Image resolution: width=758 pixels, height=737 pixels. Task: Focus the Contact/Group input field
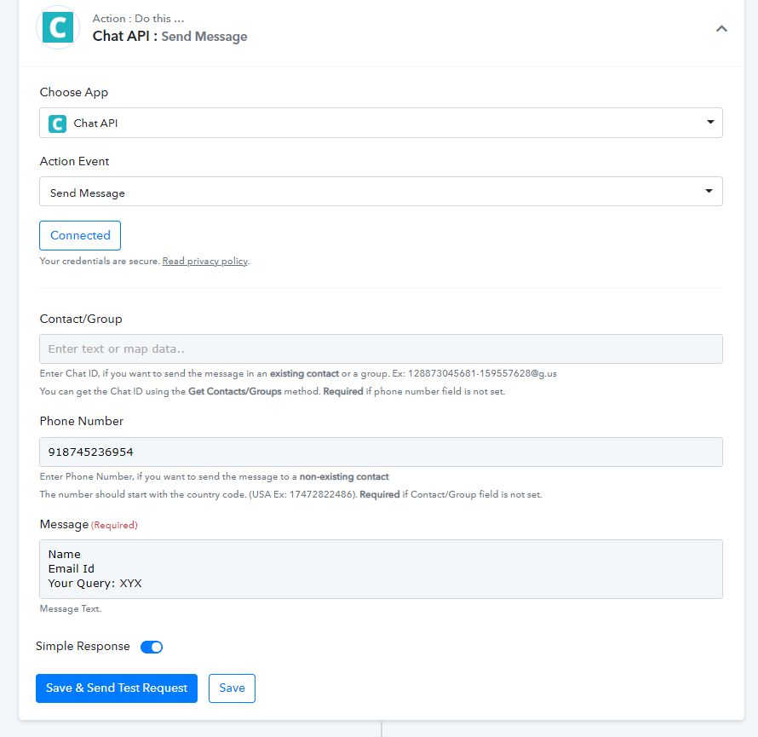[381, 348]
